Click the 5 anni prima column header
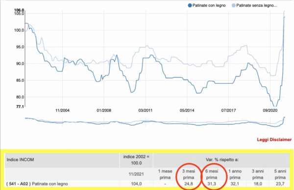The image size is (294, 190). (280, 174)
